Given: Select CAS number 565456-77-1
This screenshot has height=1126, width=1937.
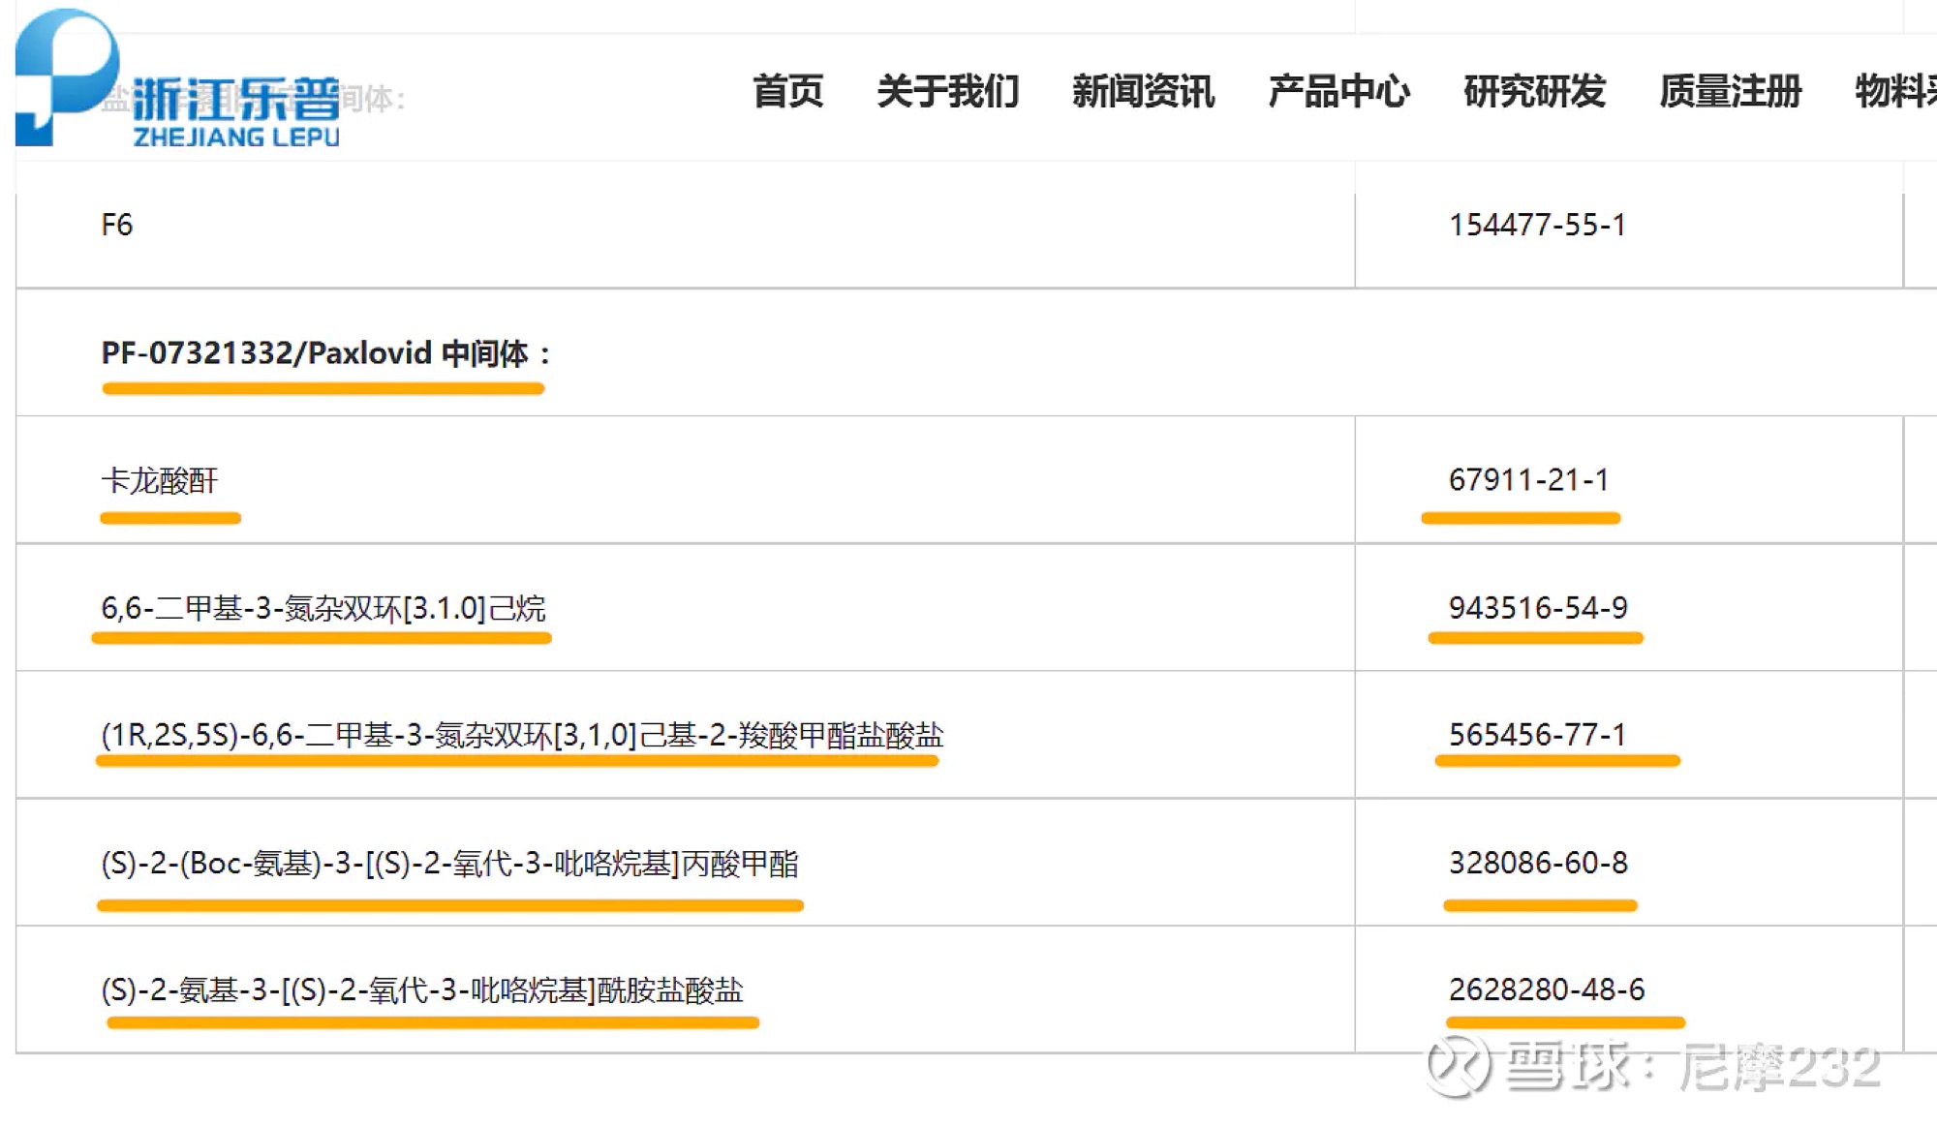Looking at the screenshot, I should 1537,735.
